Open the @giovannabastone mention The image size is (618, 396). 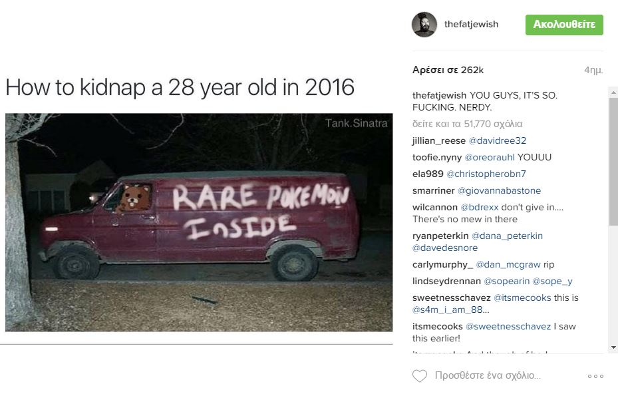pos(499,190)
